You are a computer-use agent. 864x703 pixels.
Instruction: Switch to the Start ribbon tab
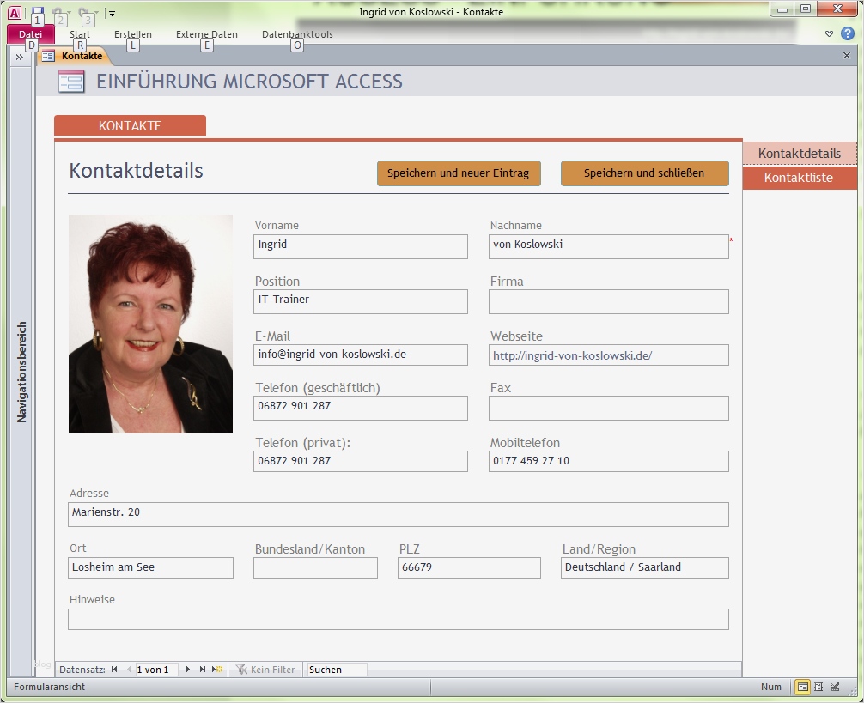click(79, 34)
